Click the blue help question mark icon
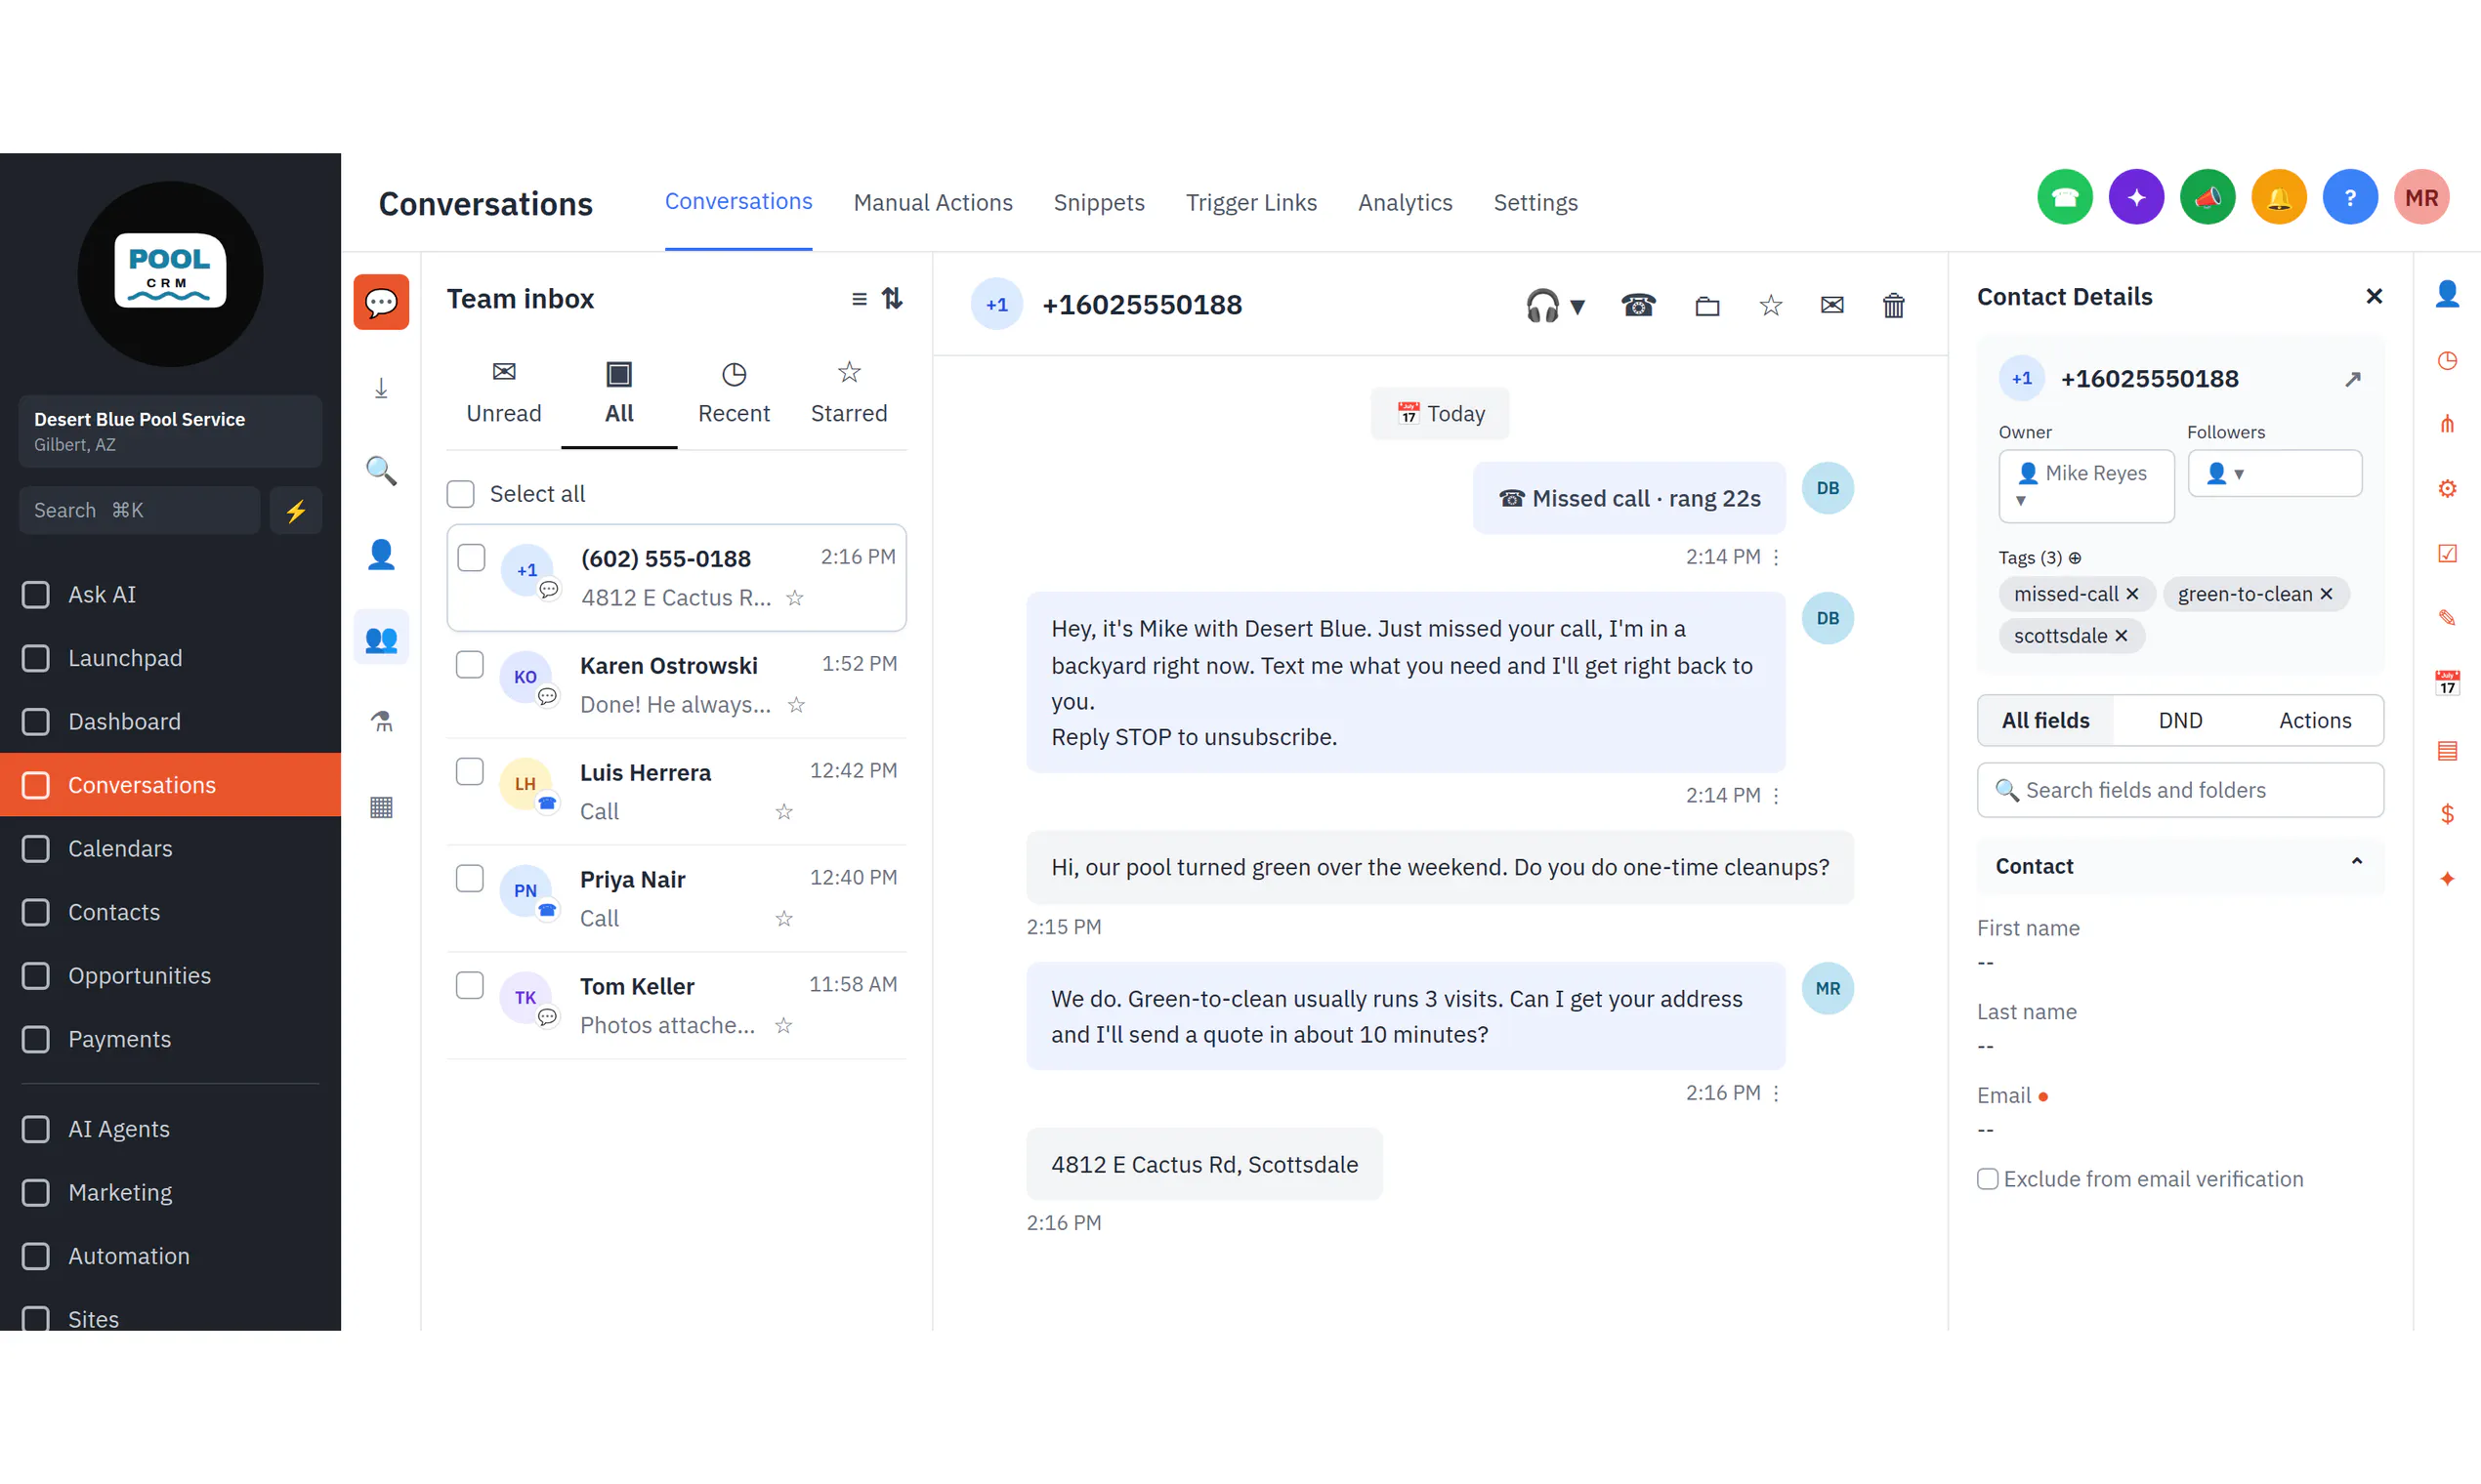 coord(2349,197)
